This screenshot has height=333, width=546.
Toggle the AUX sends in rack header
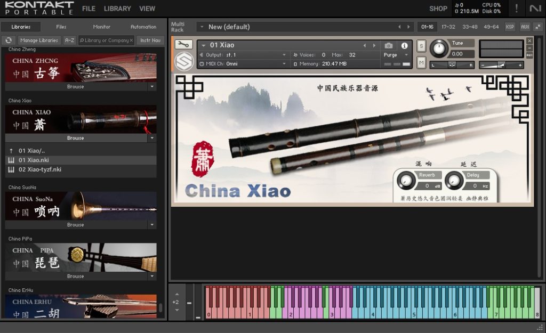[525, 27]
